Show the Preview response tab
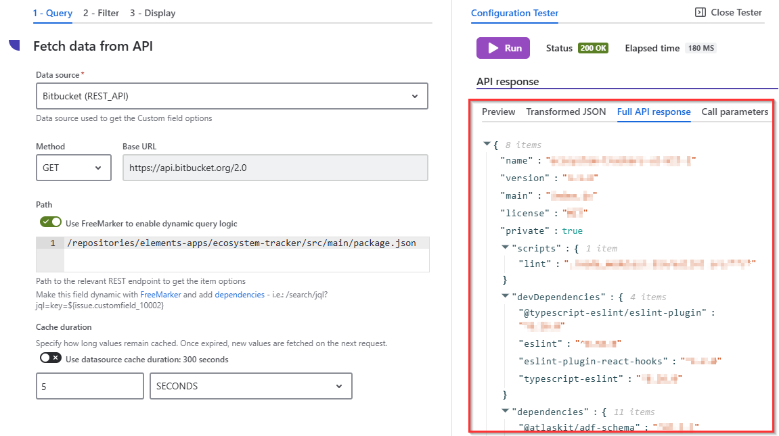This screenshot has width=779, height=436. [498, 112]
